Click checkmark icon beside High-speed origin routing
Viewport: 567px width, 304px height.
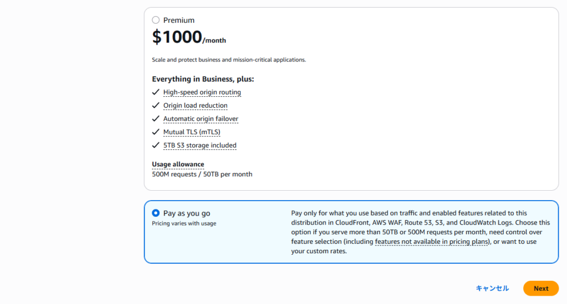[156, 92]
